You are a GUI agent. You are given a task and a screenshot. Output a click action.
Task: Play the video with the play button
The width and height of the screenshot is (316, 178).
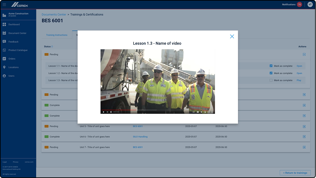104,112
